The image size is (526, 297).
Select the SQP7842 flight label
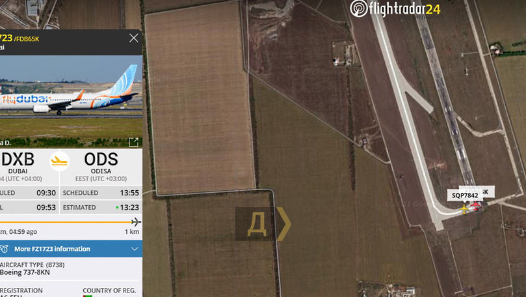(x=465, y=195)
